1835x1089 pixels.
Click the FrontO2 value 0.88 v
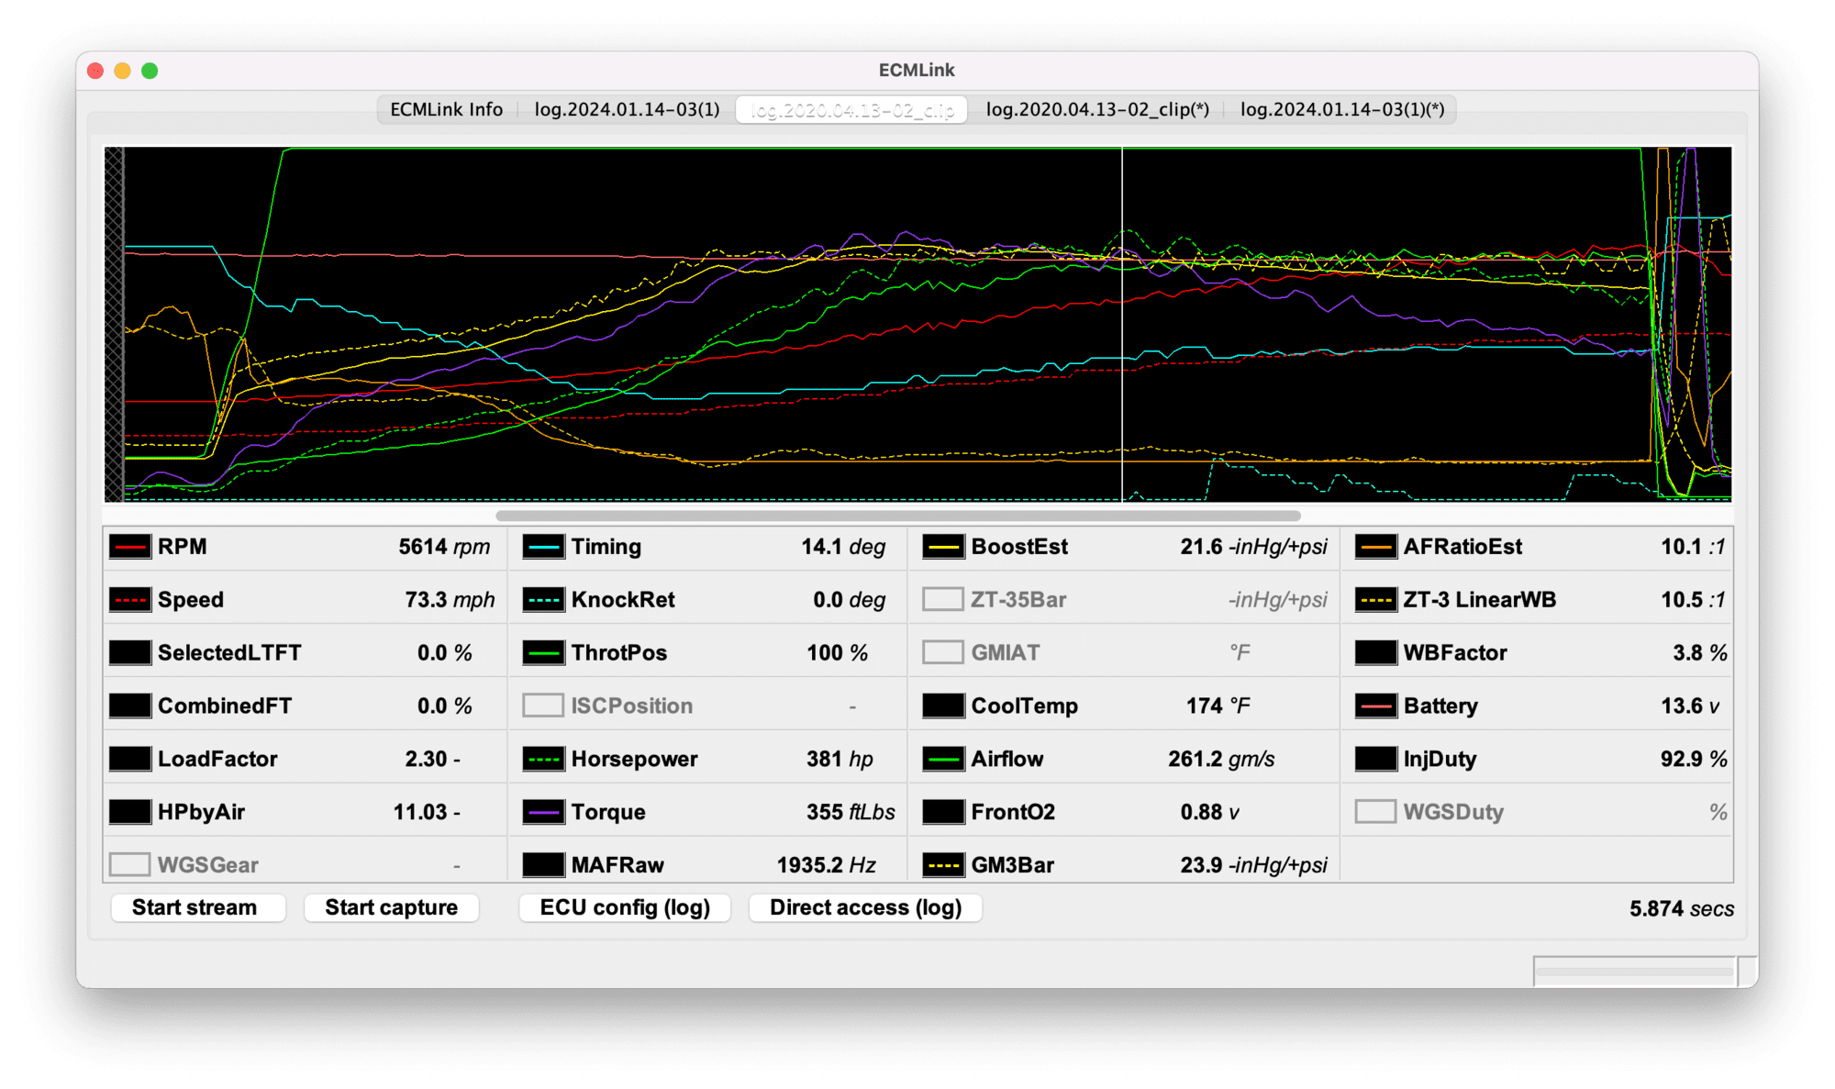click(1209, 813)
